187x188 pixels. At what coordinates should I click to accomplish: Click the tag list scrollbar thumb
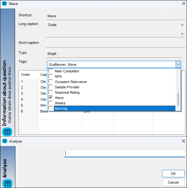pos(178,99)
